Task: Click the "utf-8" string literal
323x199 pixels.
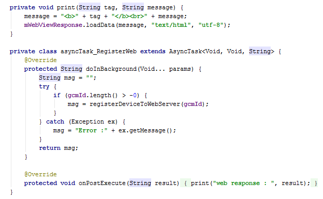Action: tap(211, 25)
